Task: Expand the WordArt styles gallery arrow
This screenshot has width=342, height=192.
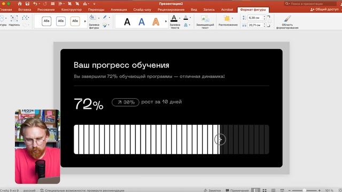Action: click(x=166, y=21)
